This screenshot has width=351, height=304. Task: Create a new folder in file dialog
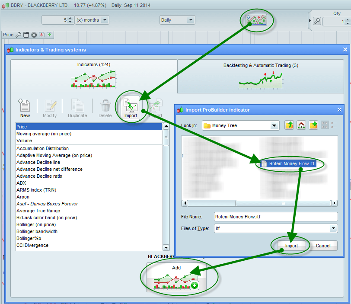(x=313, y=125)
